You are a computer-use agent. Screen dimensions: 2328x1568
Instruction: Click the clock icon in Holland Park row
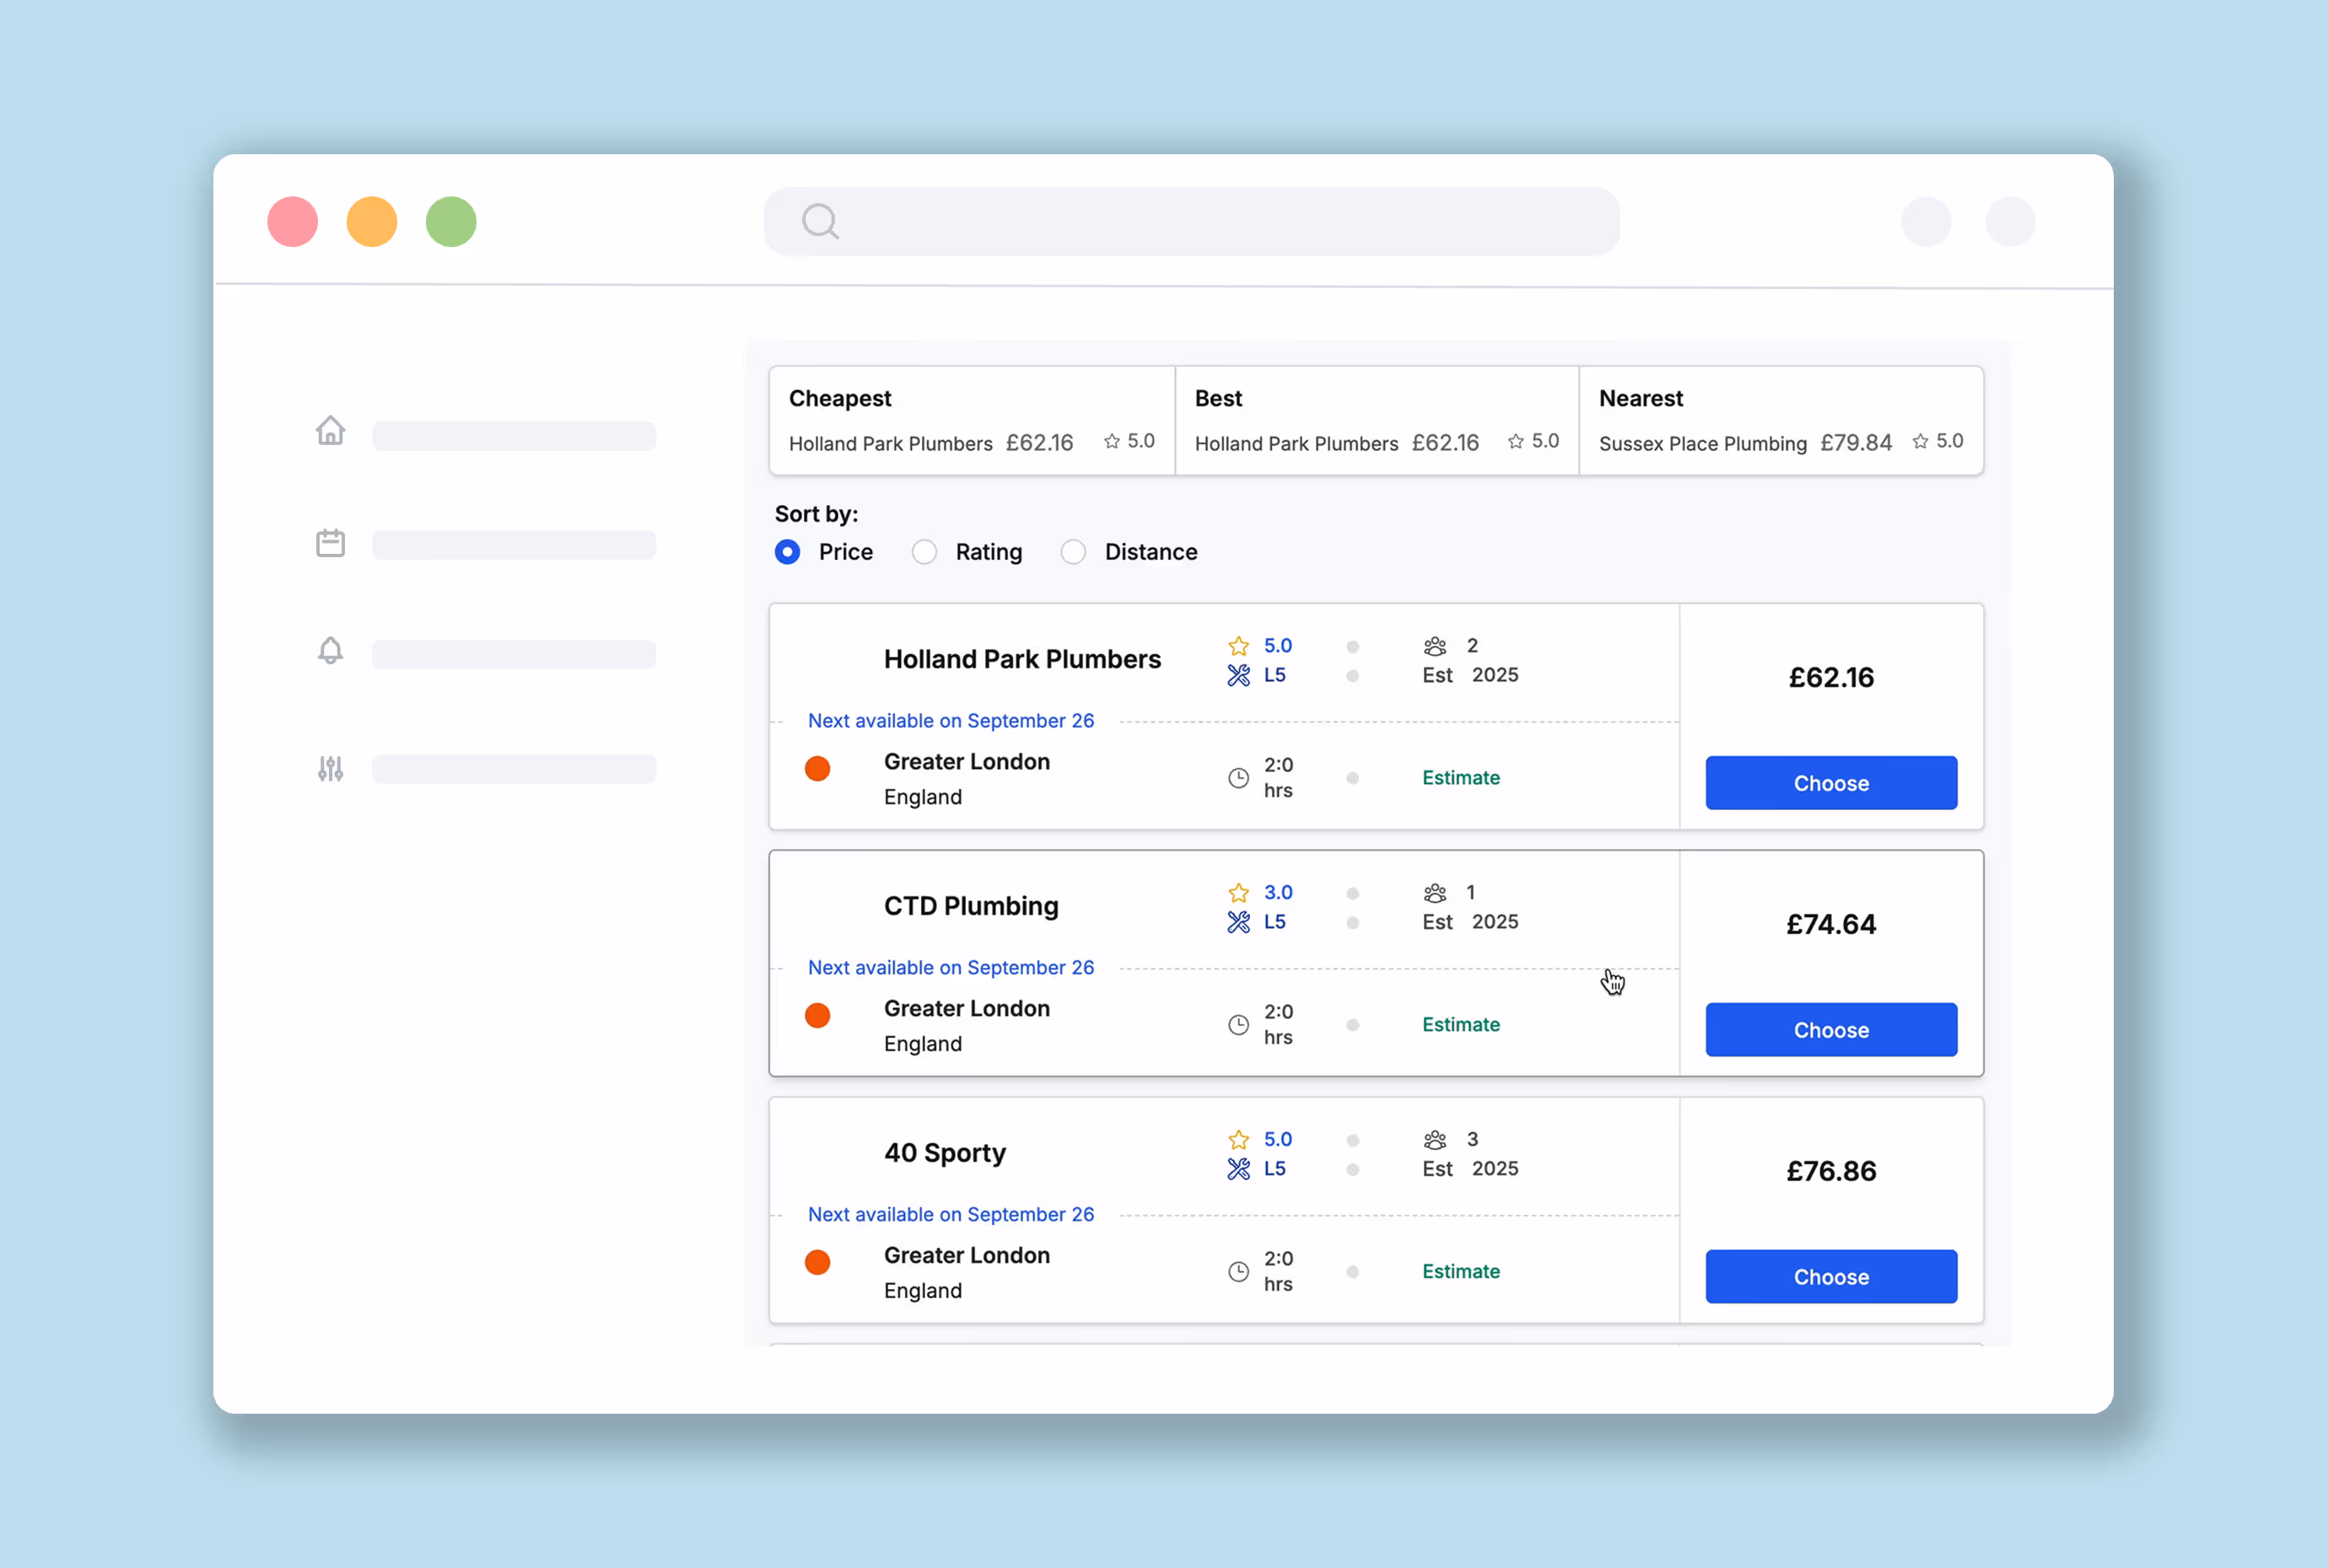pos(1238,778)
